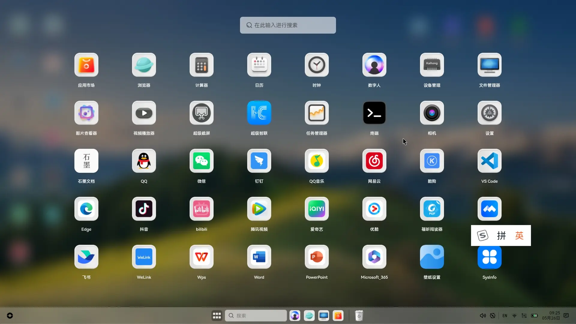Screen dimensions: 576x324
Task: Launch the 超级截屏 screenshot app
Action: (x=202, y=113)
